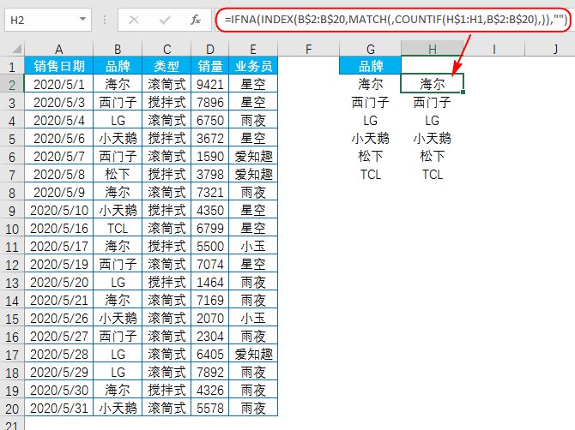Click the formula bar options dots

[x=105, y=20]
